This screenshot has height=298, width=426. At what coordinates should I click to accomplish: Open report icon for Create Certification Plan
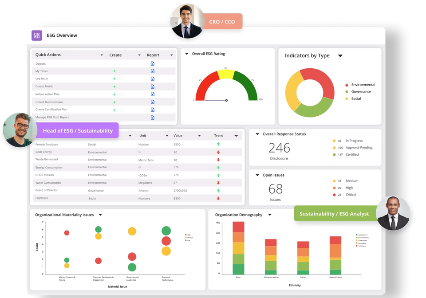pyautogui.click(x=153, y=110)
